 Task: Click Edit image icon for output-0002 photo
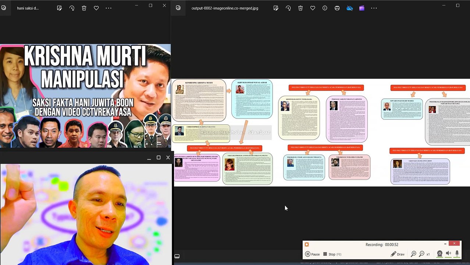(276, 8)
